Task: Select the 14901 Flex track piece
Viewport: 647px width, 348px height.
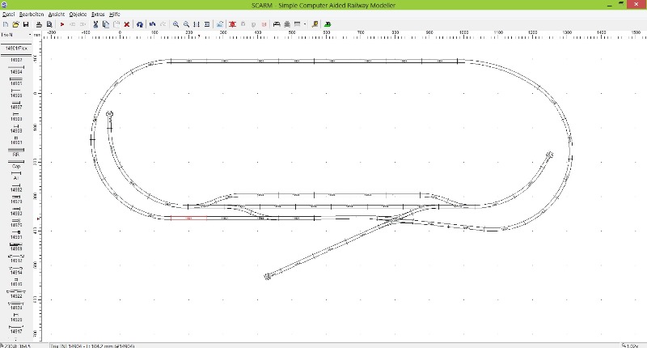Action: coord(16,48)
